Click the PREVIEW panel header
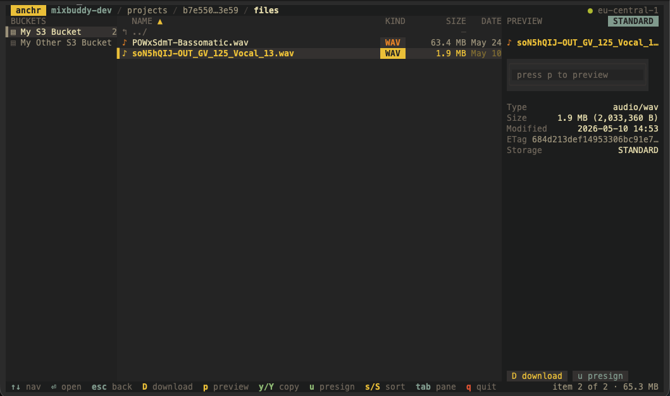Viewport: 670px width, 396px height. coord(524,22)
